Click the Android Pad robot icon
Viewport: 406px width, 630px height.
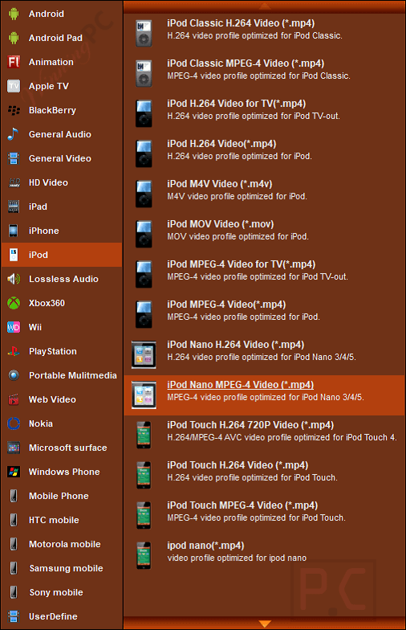click(14, 38)
